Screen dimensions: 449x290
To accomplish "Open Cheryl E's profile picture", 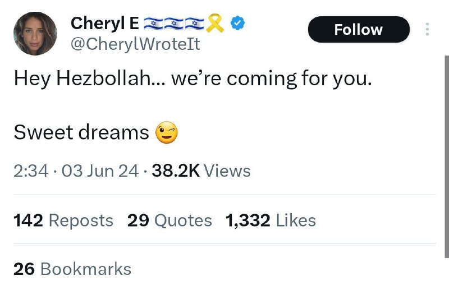I will pyautogui.click(x=35, y=34).
